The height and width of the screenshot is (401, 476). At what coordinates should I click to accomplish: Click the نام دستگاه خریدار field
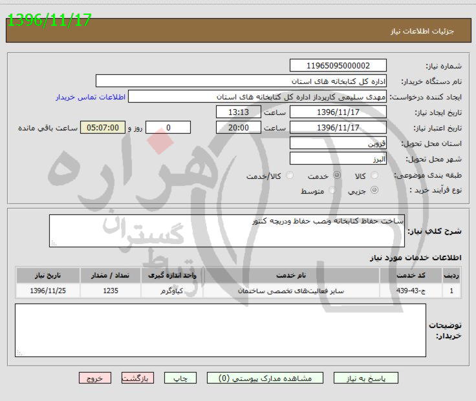(241, 81)
